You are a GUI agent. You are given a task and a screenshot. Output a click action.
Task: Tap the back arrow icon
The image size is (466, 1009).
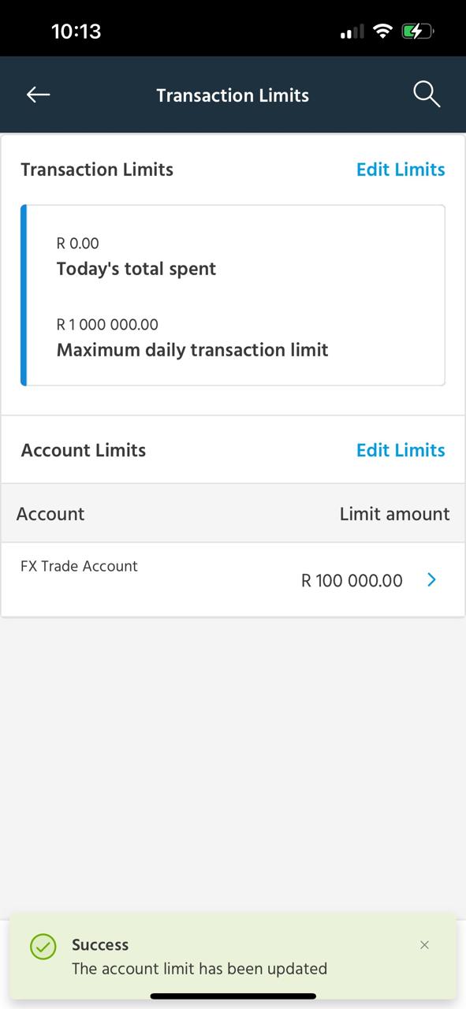[38, 95]
